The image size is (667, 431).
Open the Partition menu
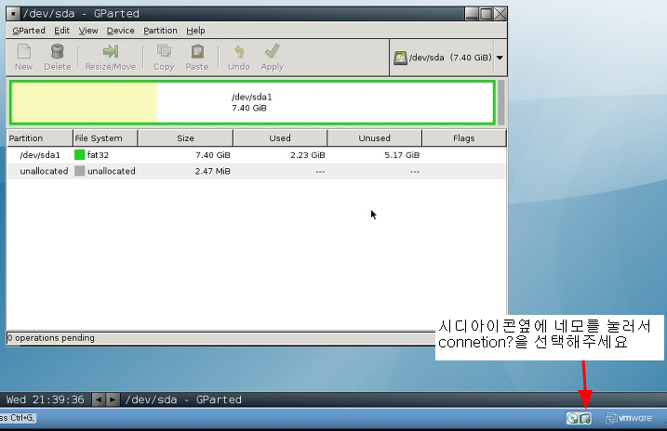160,31
